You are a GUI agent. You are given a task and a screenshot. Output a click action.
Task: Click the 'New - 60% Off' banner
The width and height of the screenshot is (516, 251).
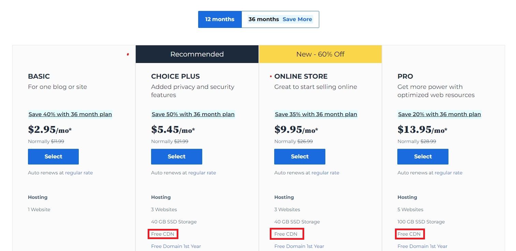320,54
